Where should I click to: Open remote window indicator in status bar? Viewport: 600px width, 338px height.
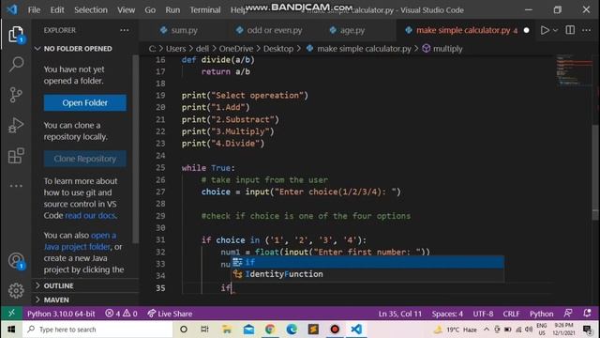coord(11,313)
